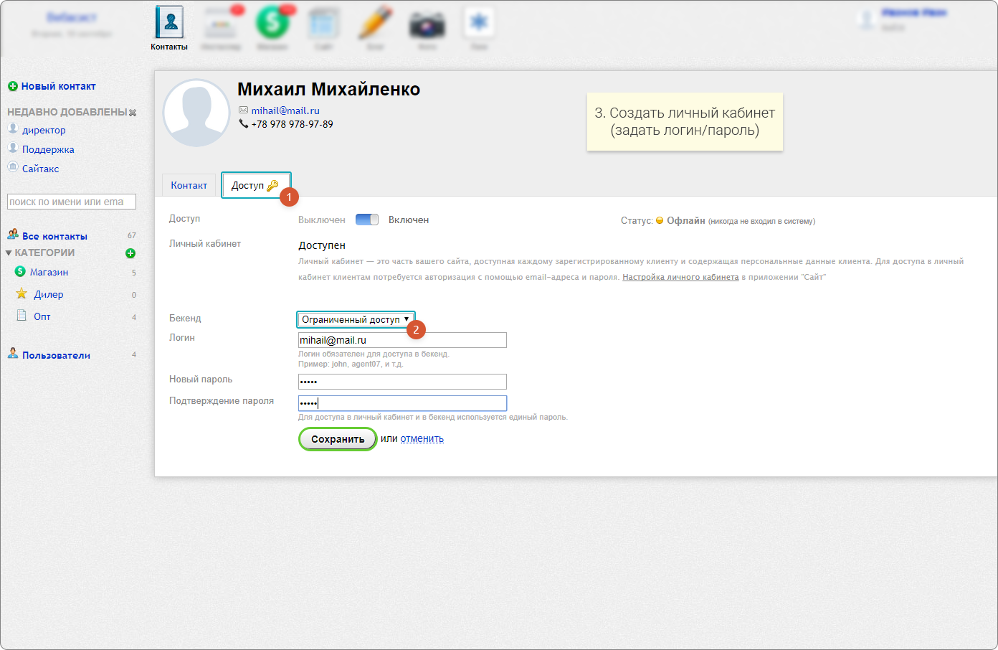This screenshot has height=650, width=998.
Task: Open the green dollar-sign shop app icon
Action: tap(273, 22)
